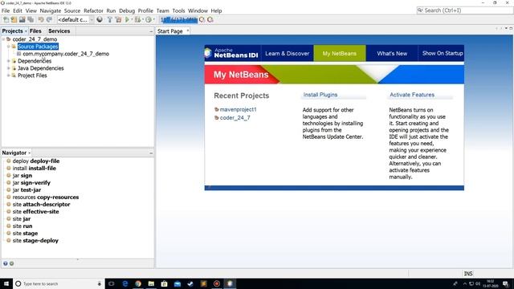The height and width of the screenshot is (289, 514).
Task: Open Chrome from the taskbar
Action: [138, 283]
